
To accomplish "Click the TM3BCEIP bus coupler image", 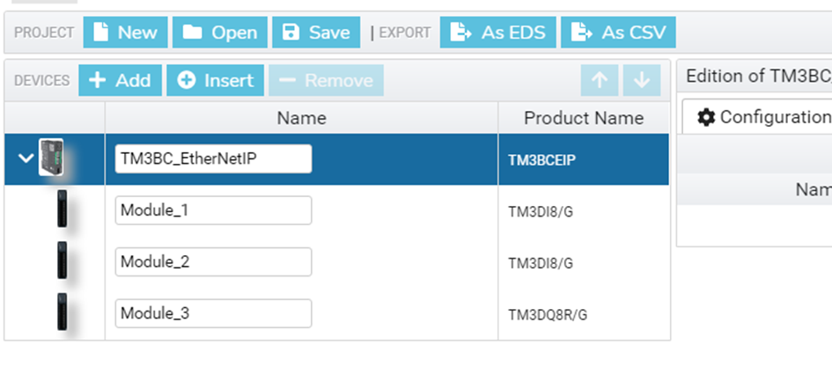I will (51, 158).
